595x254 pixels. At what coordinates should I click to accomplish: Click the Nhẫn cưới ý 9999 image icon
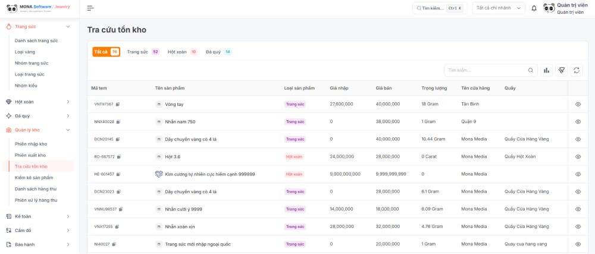coord(159,209)
